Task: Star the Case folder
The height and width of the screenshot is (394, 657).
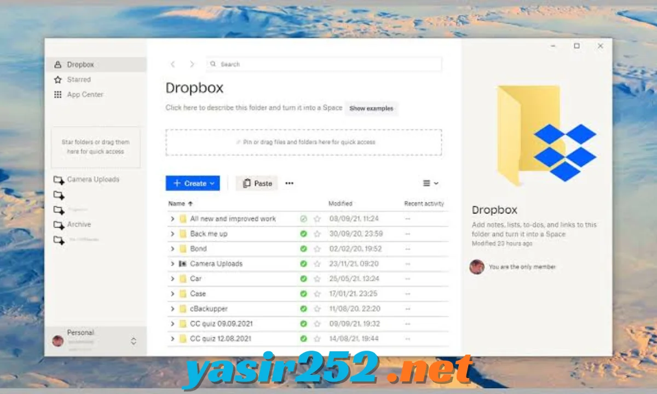Action: (x=317, y=294)
